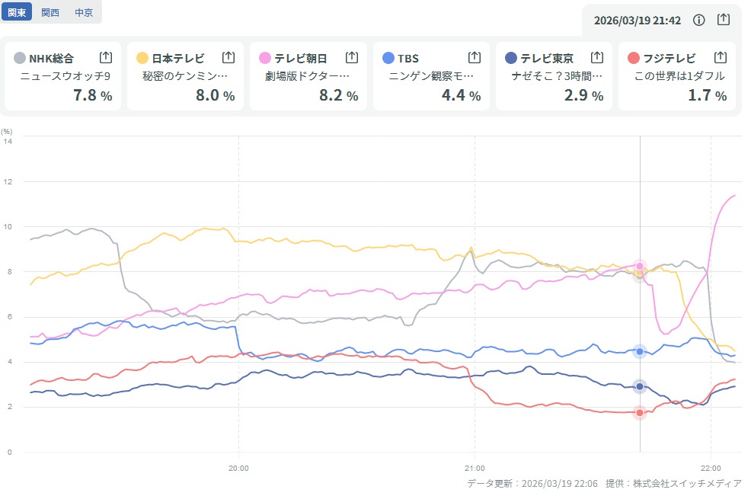Click the share icon on NHK総合 card

[x=106, y=57]
